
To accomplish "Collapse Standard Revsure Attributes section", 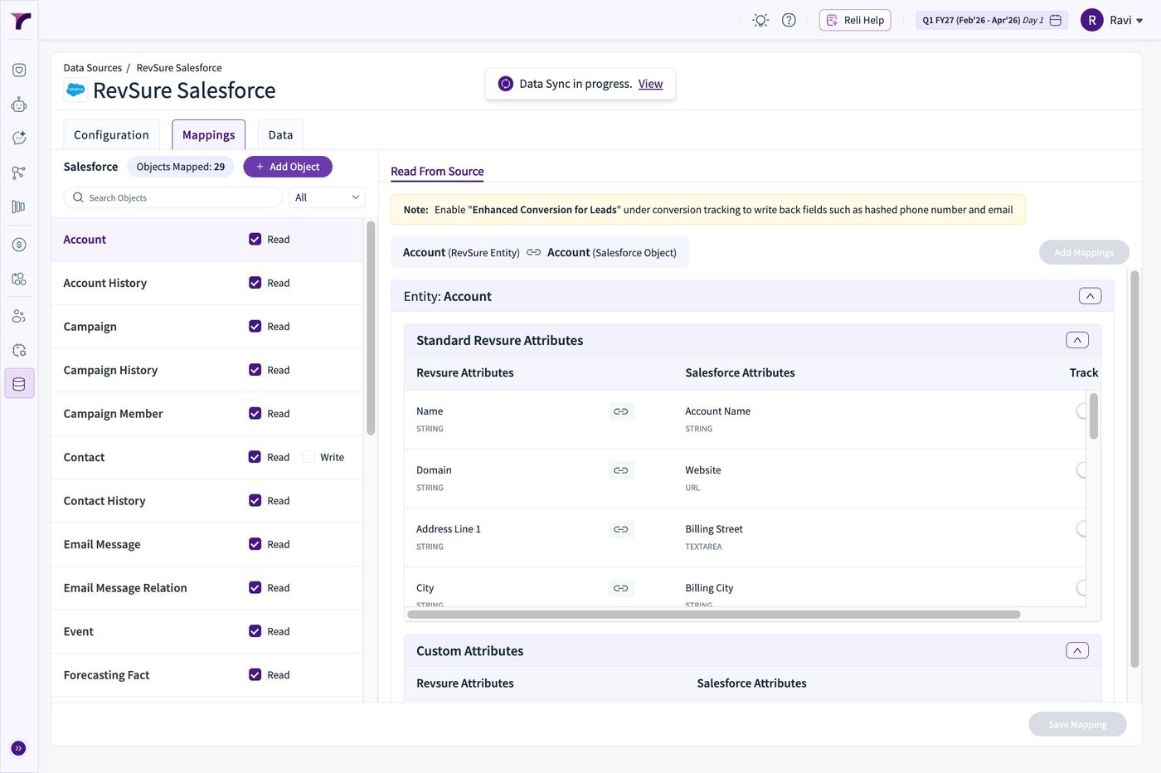I will coord(1077,340).
